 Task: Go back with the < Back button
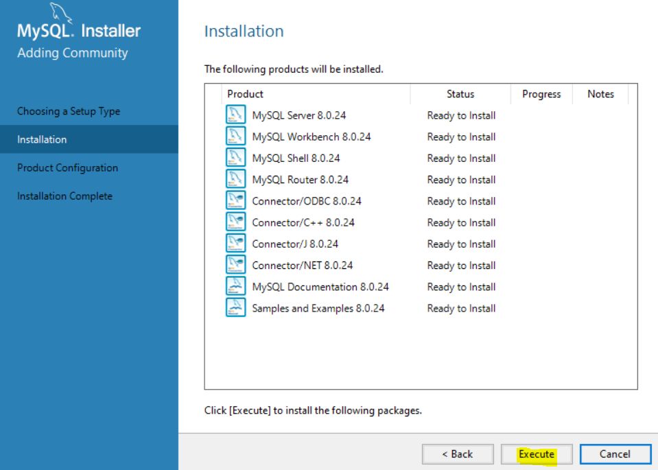click(x=458, y=454)
